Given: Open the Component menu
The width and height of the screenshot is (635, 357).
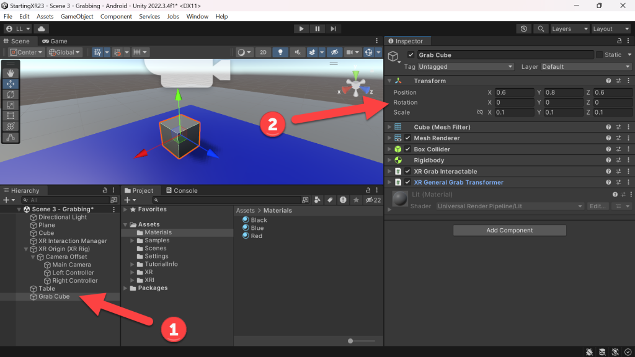Looking at the screenshot, I should click(116, 17).
